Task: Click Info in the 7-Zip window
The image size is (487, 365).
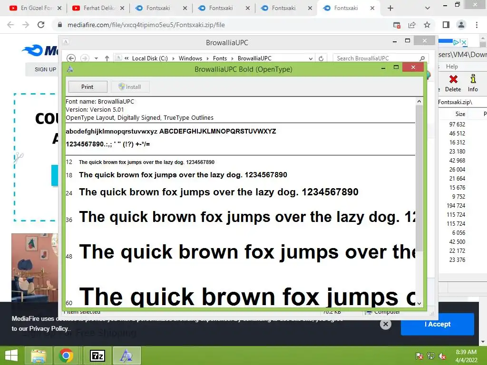Action: [x=473, y=83]
